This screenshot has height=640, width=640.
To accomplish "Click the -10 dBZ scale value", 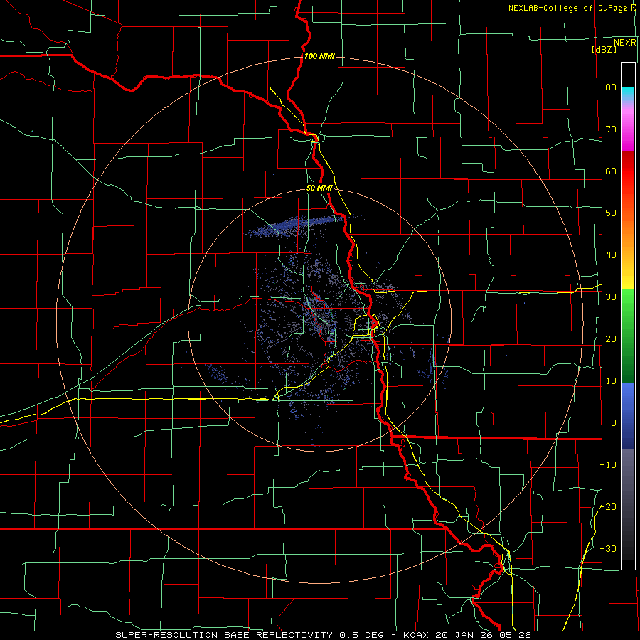I will [608, 465].
